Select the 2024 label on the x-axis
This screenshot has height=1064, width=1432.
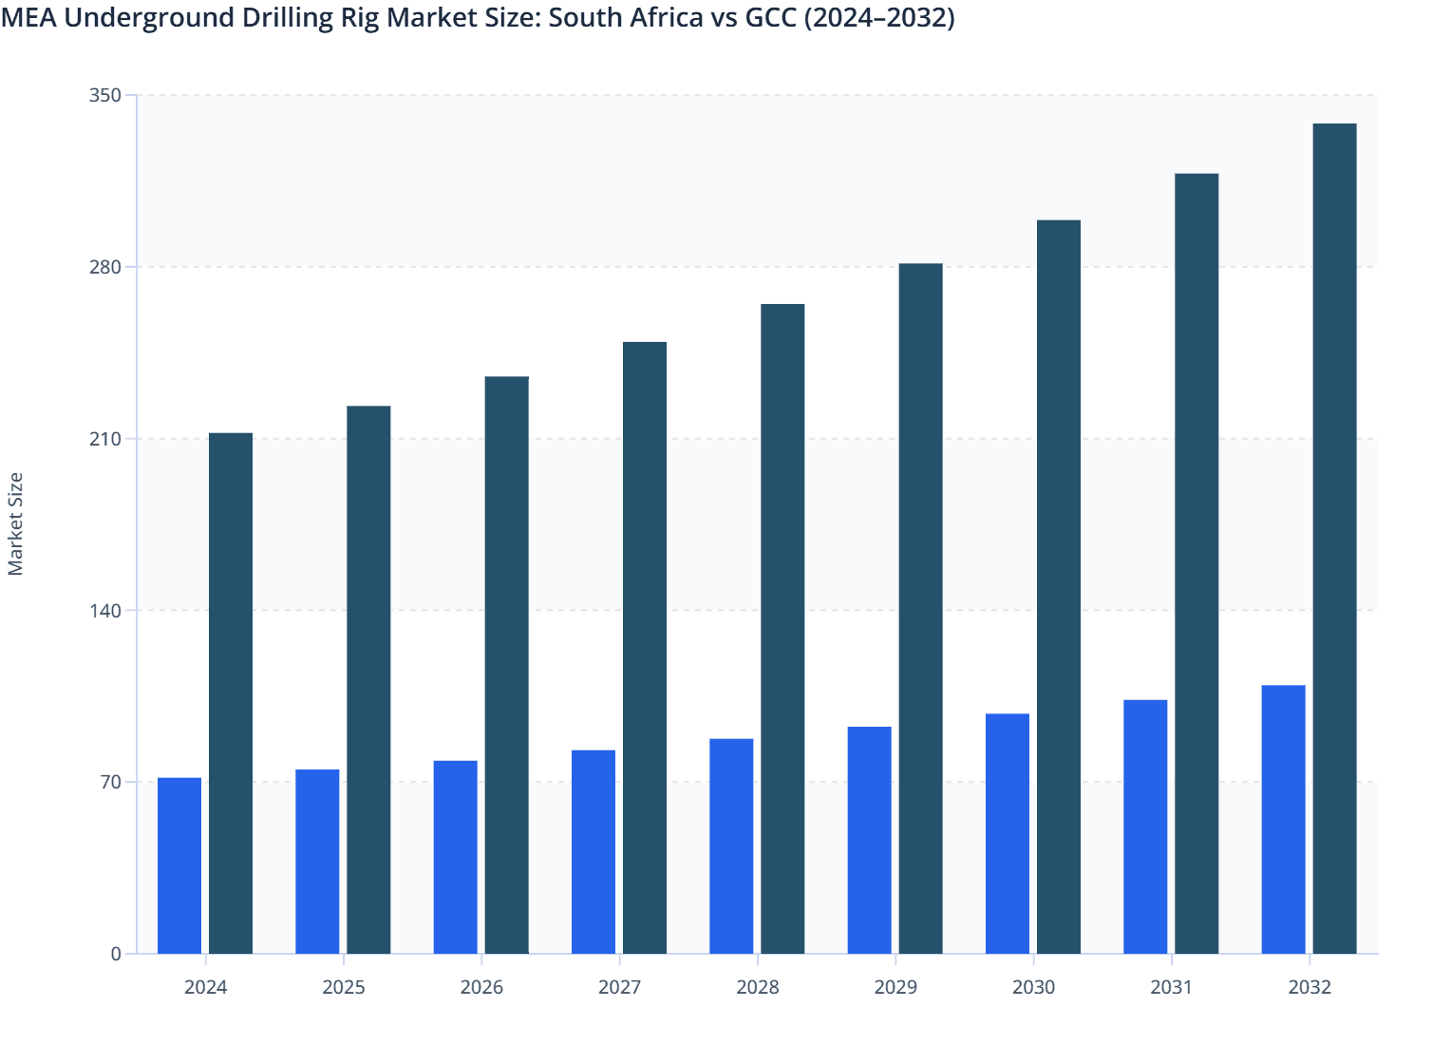click(x=204, y=988)
